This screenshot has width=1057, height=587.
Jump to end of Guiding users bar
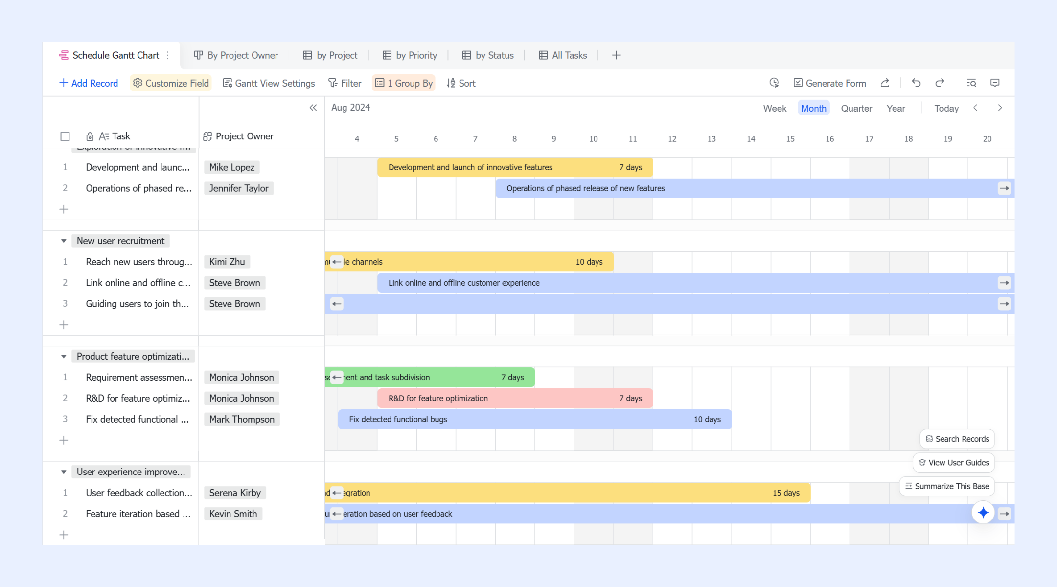pos(1004,304)
